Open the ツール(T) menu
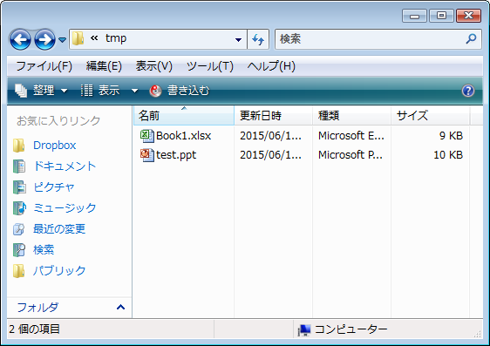The height and width of the screenshot is (346, 490). coord(210,66)
